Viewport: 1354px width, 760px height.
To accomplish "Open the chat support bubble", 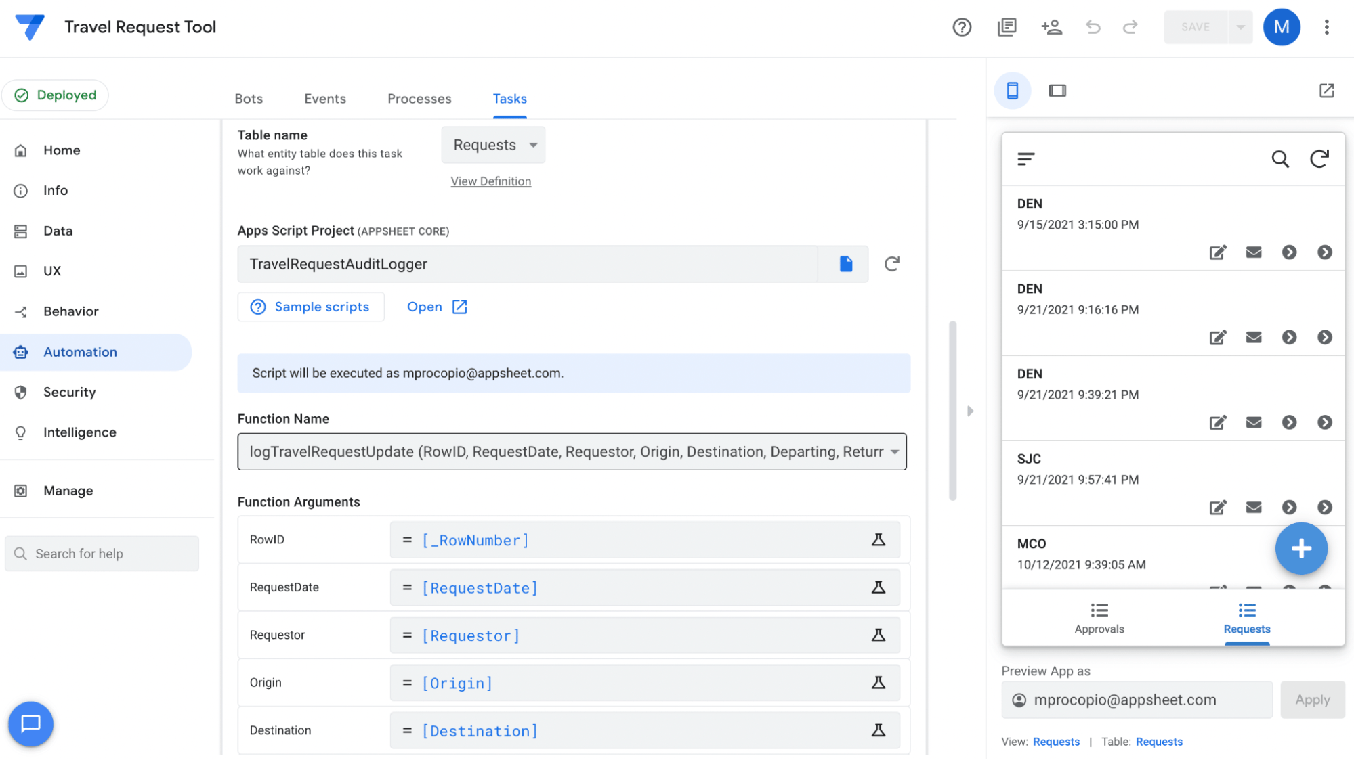I will click(x=30, y=723).
